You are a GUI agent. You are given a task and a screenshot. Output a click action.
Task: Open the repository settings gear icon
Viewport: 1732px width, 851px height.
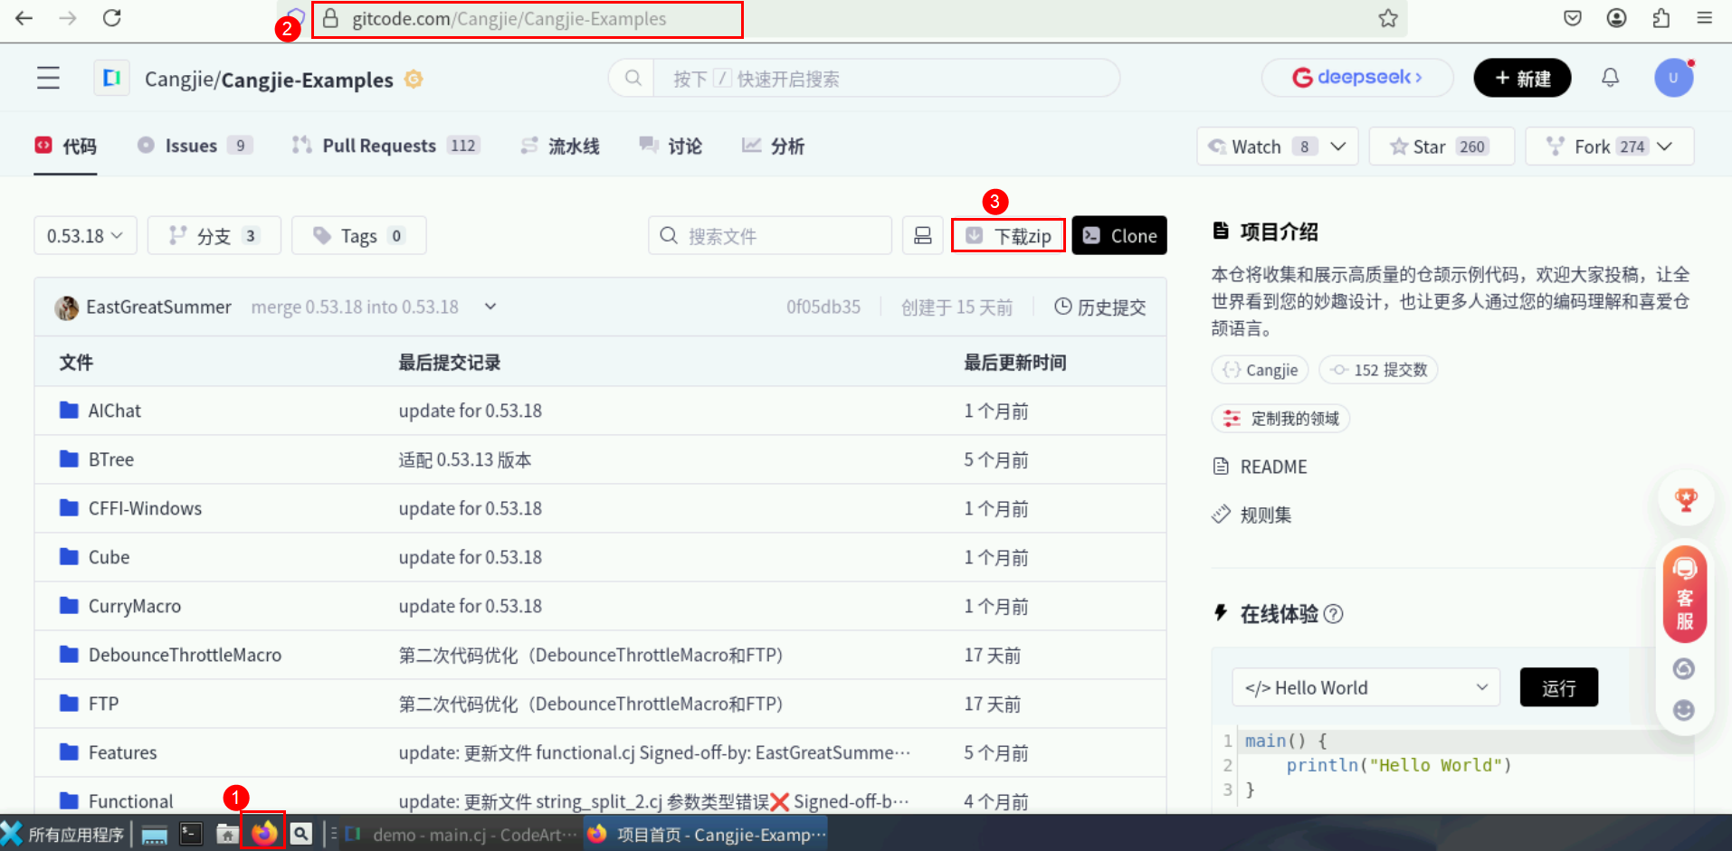tap(414, 80)
